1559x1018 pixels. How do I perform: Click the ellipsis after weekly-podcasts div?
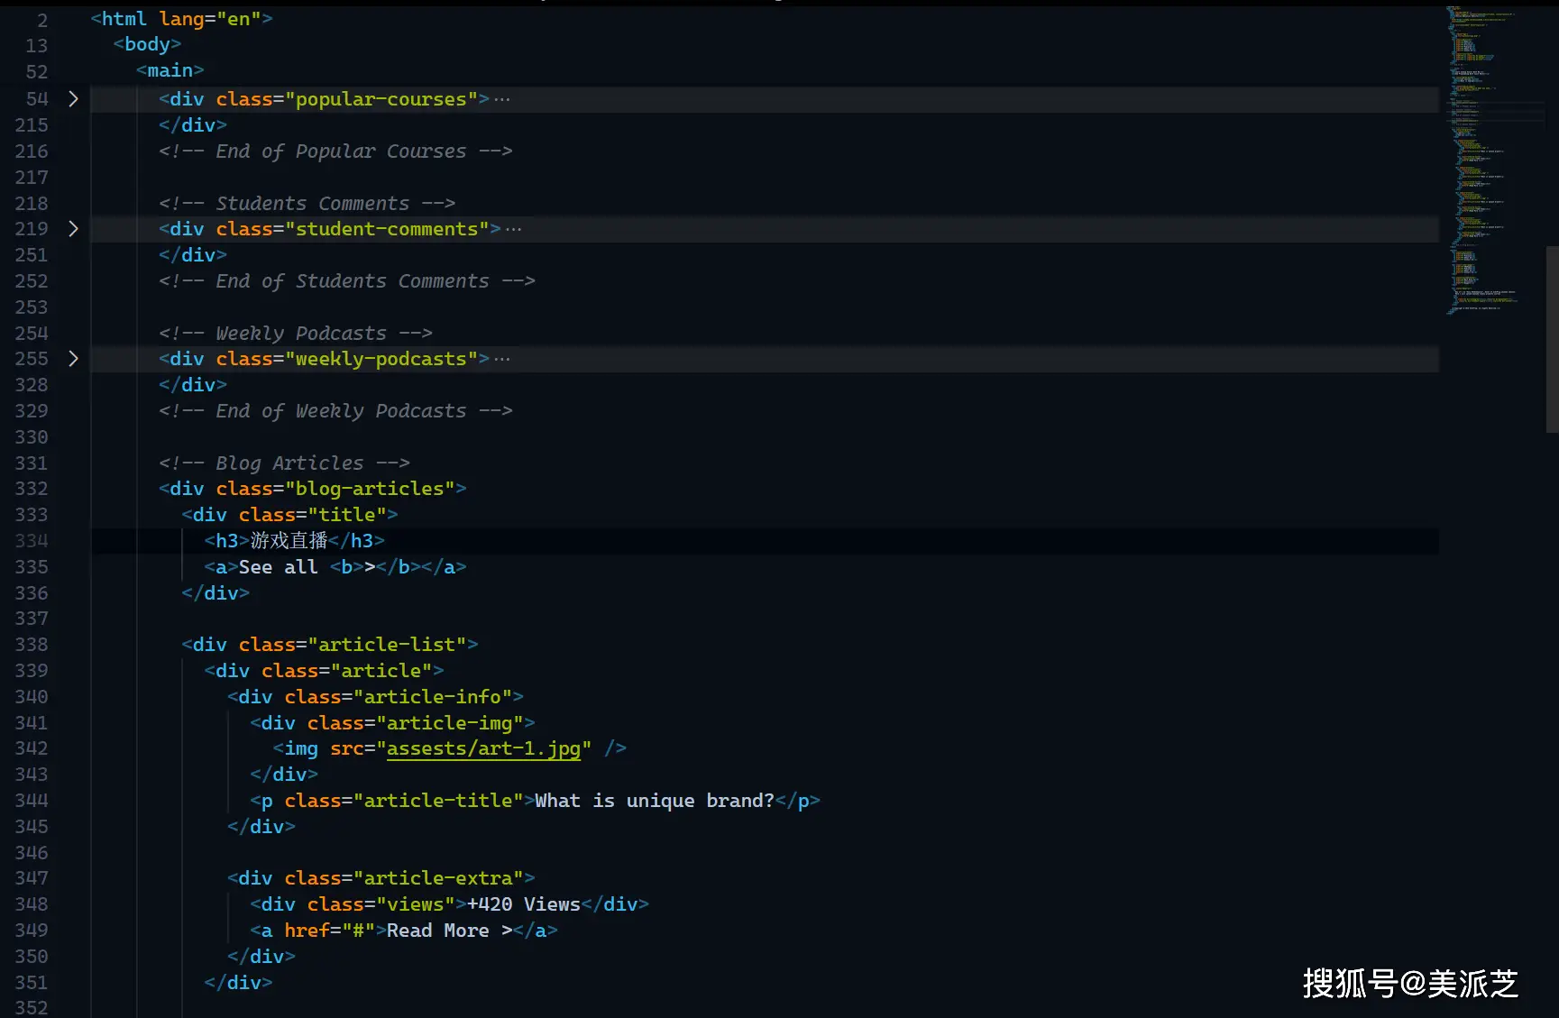(x=502, y=360)
